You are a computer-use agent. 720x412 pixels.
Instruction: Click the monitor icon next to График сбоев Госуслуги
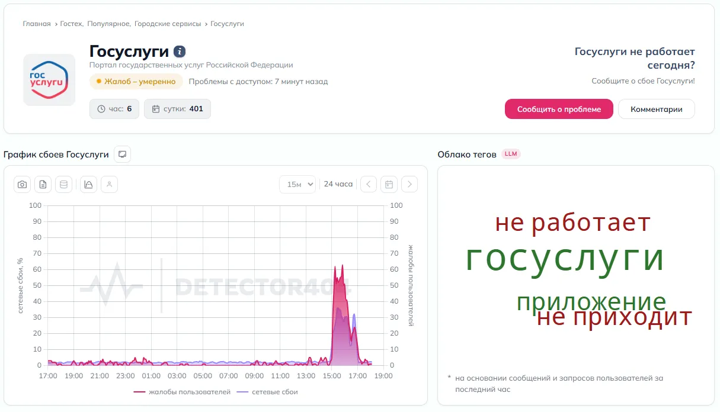click(122, 154)
